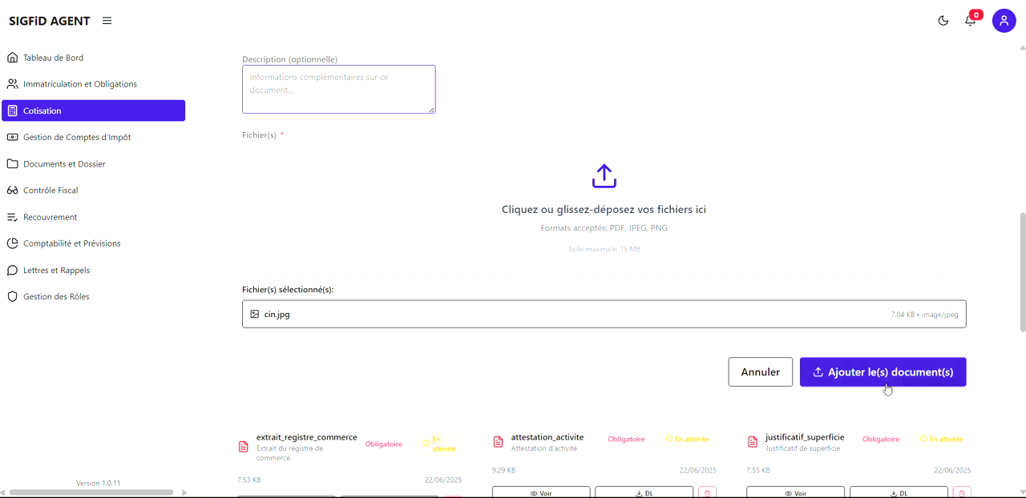View the attestation_activite document
Image resolution: width=1026 pixels, height=498 pixels.
tap(541, 492)
